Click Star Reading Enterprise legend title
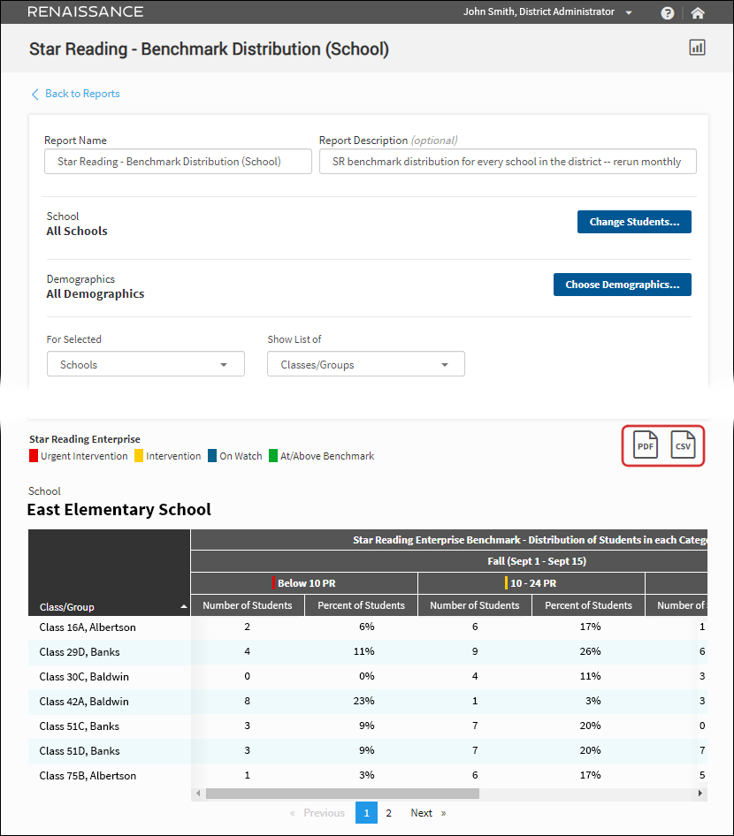The image size is (734, 836). point(85,439)
